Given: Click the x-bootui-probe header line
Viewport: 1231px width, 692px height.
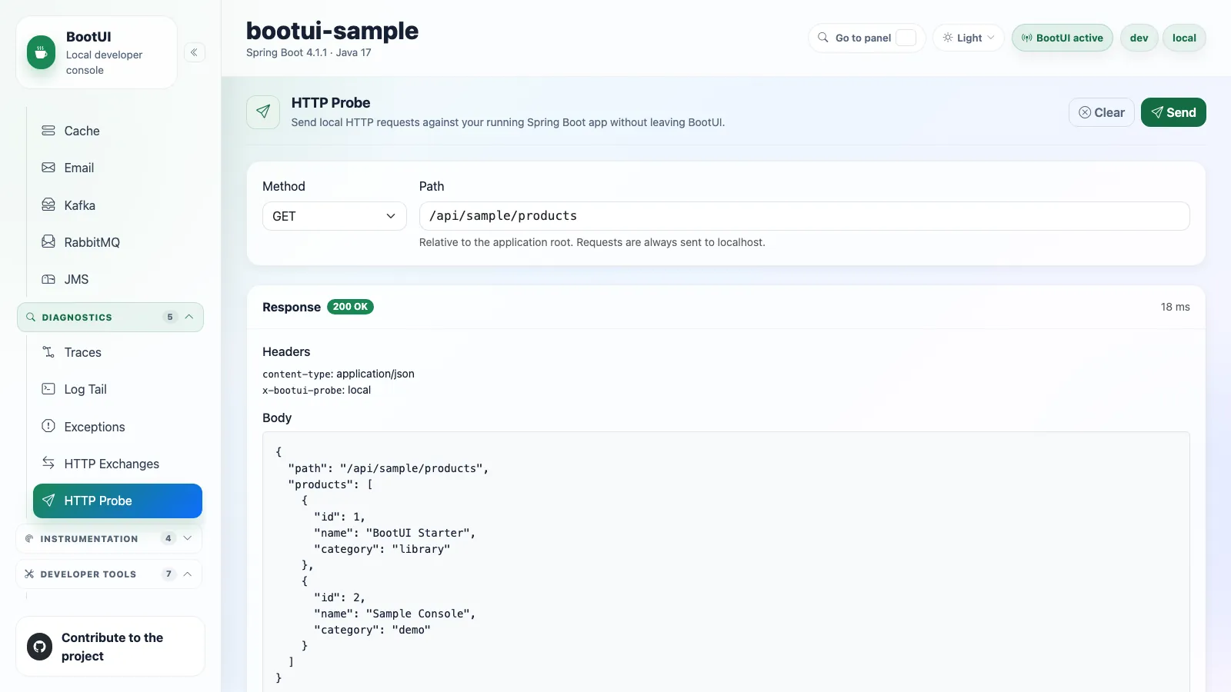Looking at the screenshot, I should 316,390.
